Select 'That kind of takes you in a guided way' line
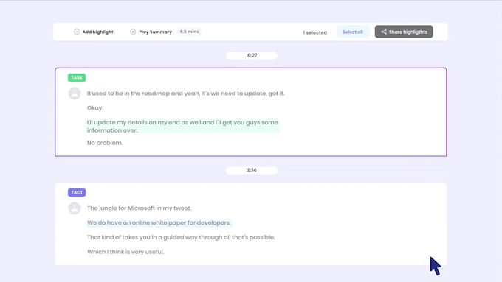 [x=181, y=237]
